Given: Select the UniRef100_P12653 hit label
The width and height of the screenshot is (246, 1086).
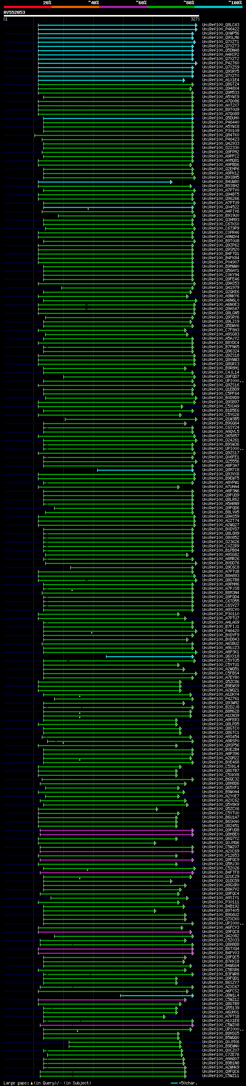Looking at the screenshot, I should pos(220,855).
